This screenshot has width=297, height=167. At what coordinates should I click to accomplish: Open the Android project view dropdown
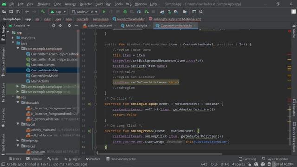[19, 26]
